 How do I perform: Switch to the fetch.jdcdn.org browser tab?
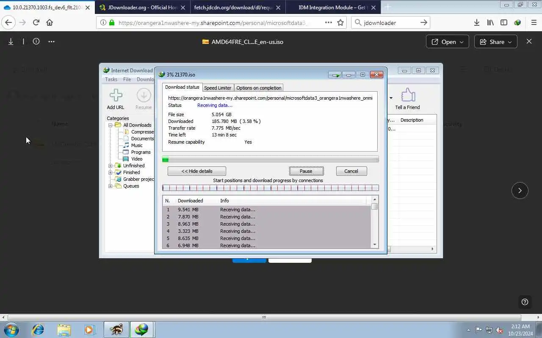click(x=238, y=7)
